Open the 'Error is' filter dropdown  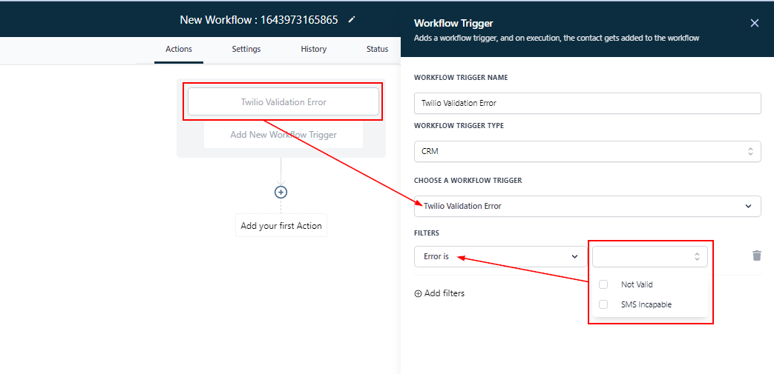pyautogui.click(x=500, y=256)
